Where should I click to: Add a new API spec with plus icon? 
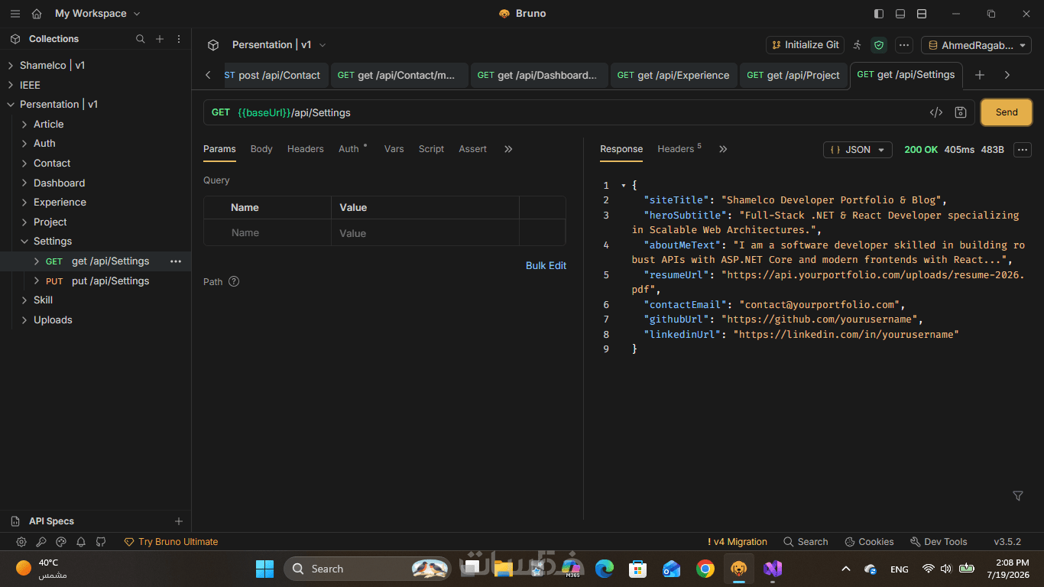click(179, 521)
